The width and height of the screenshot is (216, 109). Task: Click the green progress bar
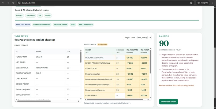(x=107, y=20)
